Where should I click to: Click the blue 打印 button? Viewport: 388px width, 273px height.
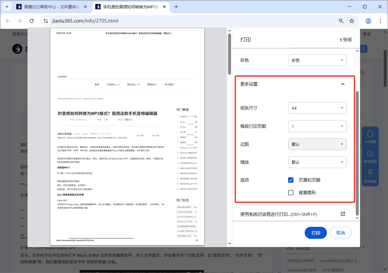pyautogui.click(x=316, y=233)
